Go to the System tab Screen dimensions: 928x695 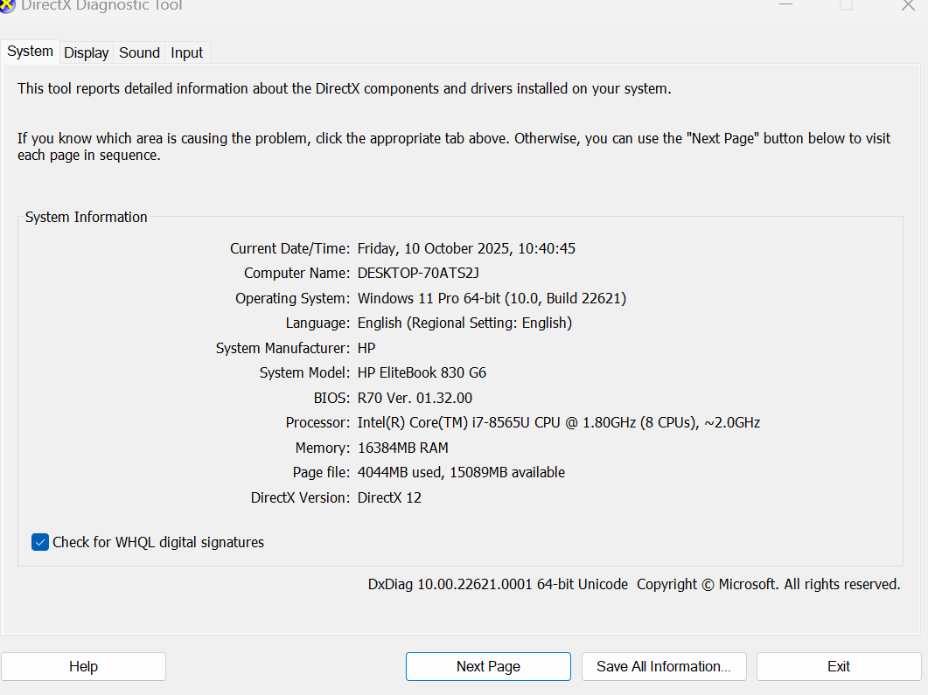point(31,52)
